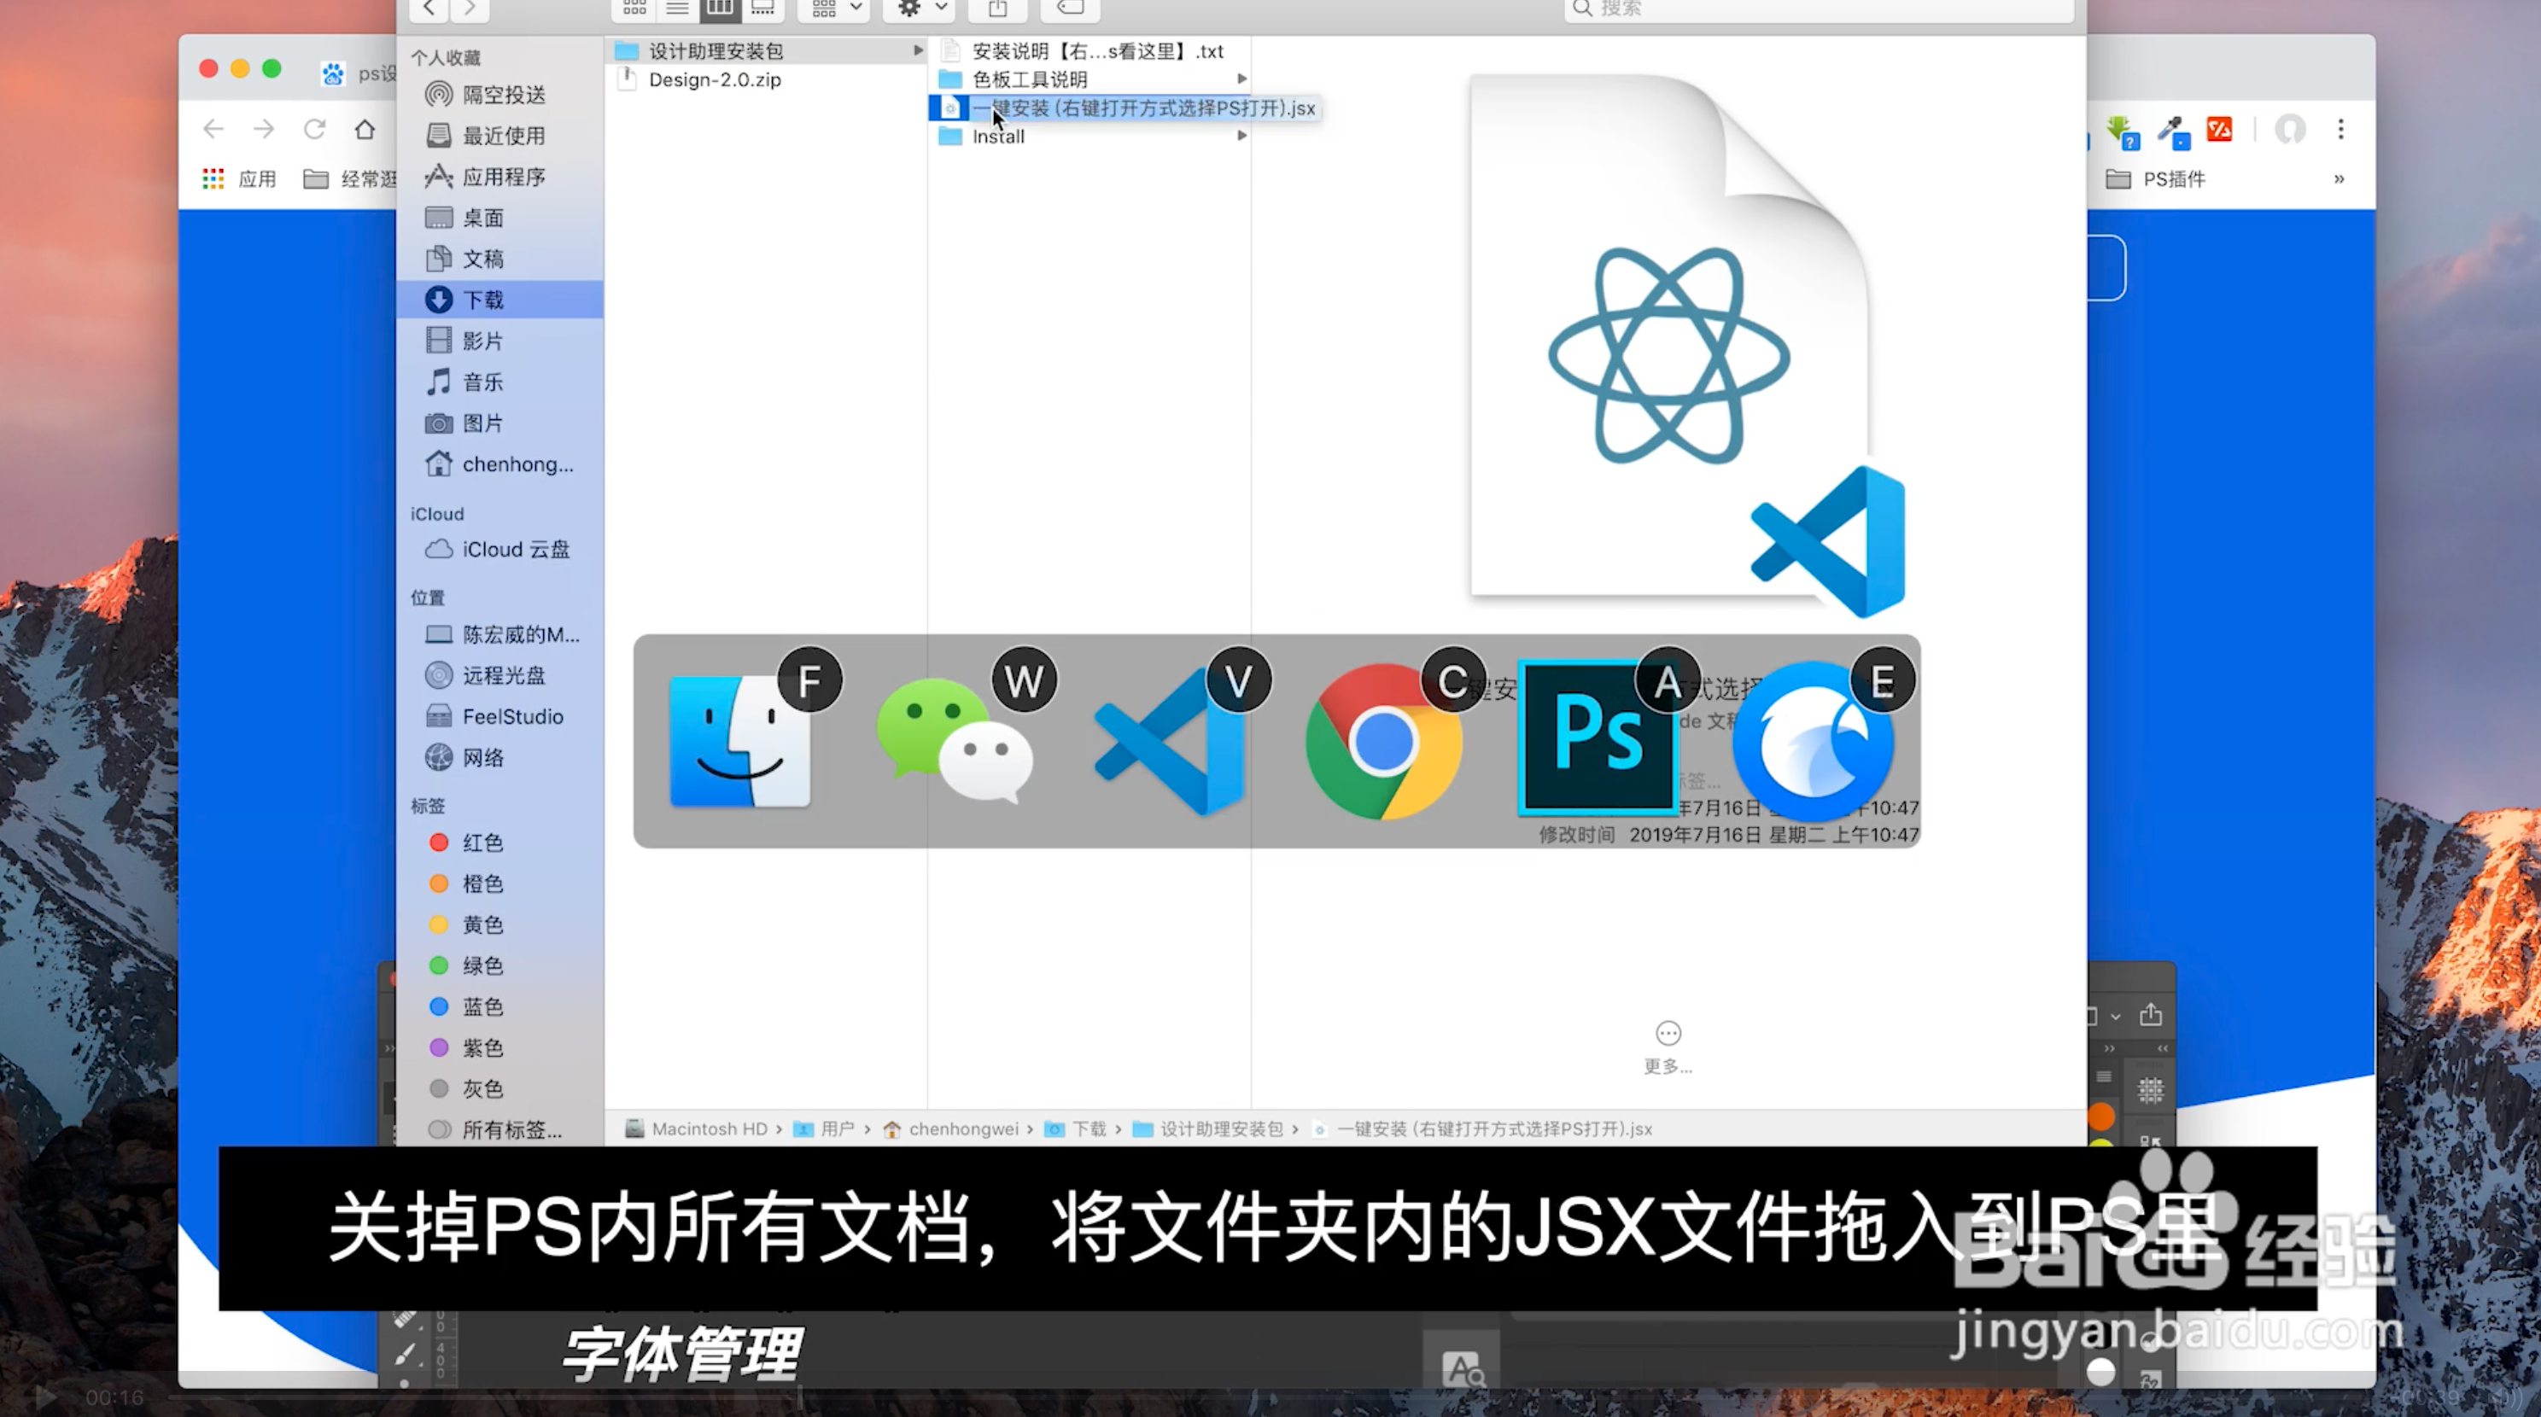The width and height of the screenshot is (2541, 1417).
Task: Reload the page in Chrome window
Action: [313, 129]
